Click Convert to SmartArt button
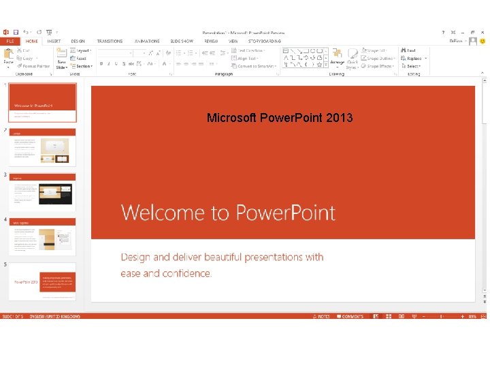The width and height of the screenshot is (490, 368). click(254, 66)
